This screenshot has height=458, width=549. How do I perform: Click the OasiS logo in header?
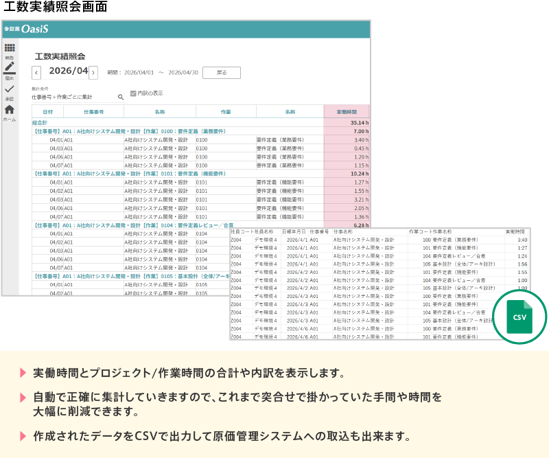click(x=35, y=29)
